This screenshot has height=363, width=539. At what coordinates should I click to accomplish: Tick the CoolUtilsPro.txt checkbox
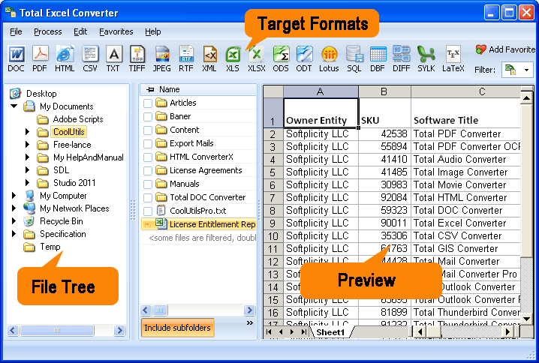click(148, 211)
